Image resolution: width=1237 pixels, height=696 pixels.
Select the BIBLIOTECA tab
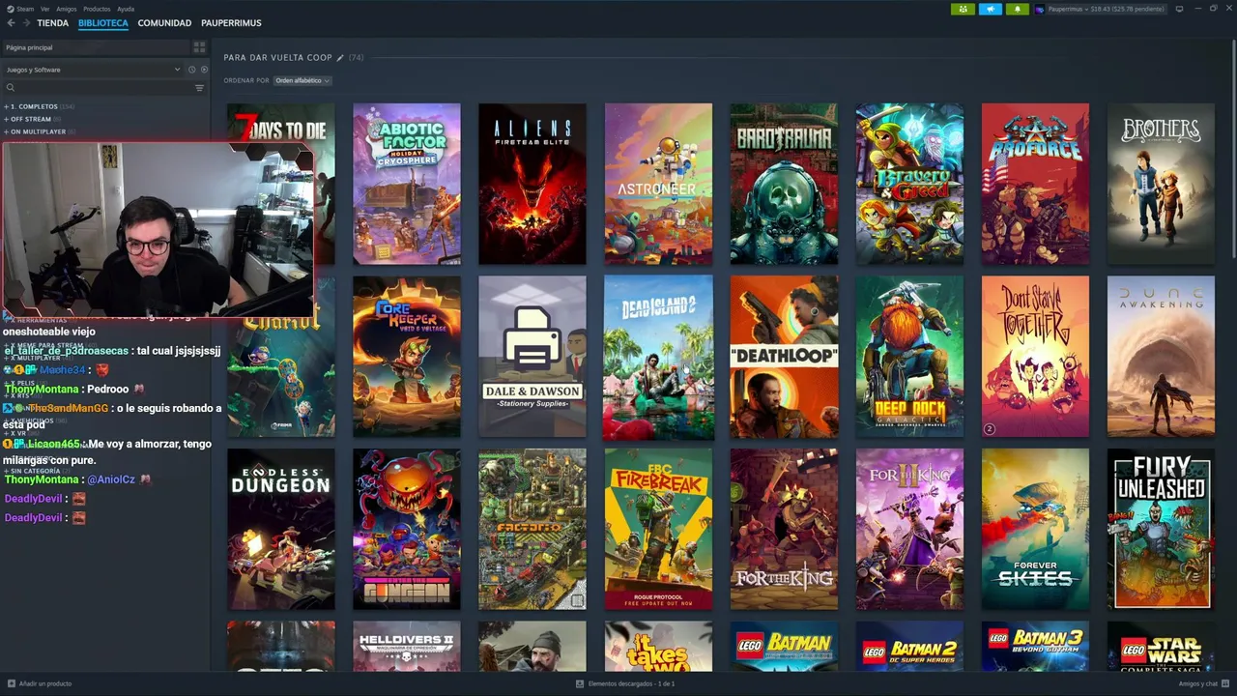tap(103, 22)
